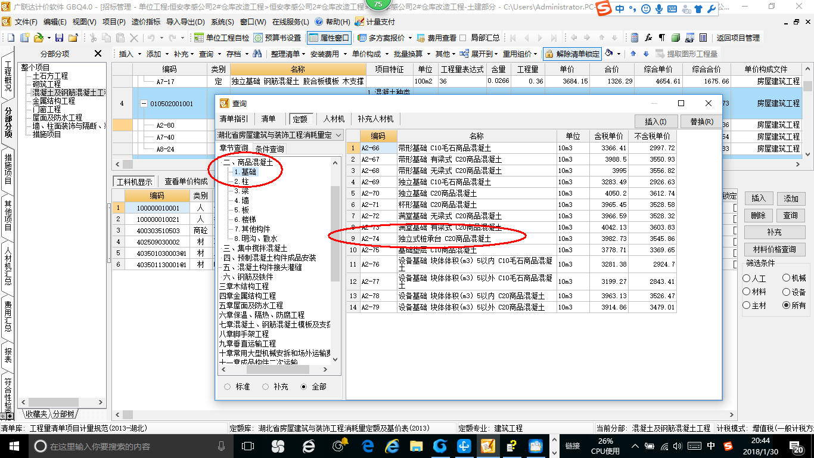
Task: Select the 材料 filter radio button
Action: point(747,292)
